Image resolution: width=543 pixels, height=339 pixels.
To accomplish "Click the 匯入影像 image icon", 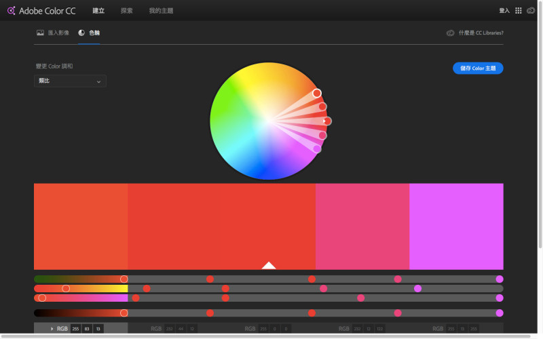I will point(41,33).
